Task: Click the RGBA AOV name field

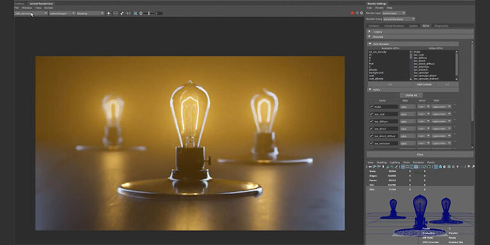Action: click(385, 107)
